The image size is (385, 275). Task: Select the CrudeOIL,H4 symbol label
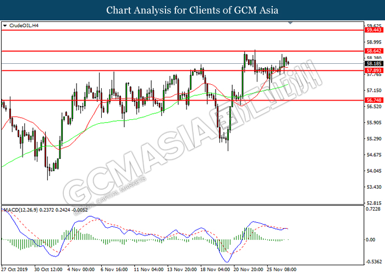pyautogui.click(x=23, y=26)
